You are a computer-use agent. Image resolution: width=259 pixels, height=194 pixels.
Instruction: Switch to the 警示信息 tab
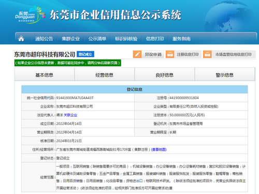[x=225, y=75]
